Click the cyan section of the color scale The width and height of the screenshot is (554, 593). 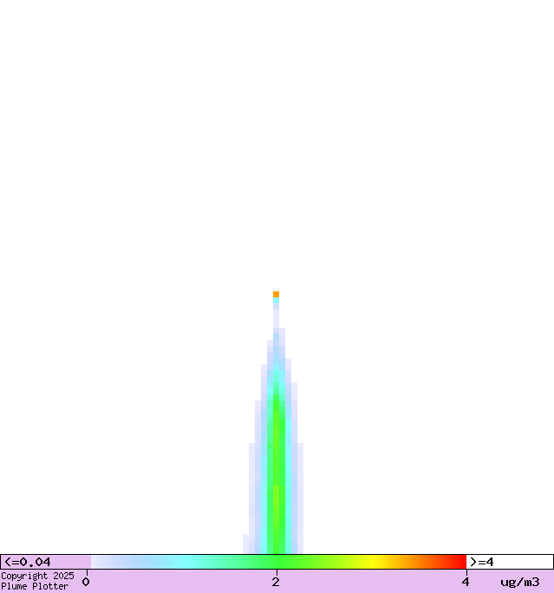pos(184,562)
